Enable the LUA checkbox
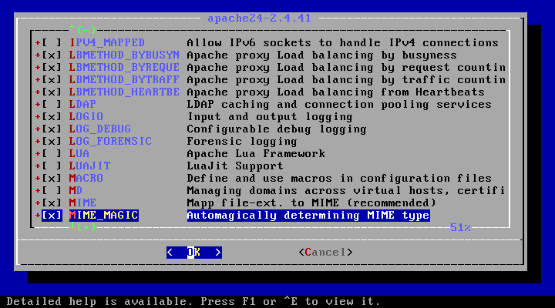Image resolution: width=555 pixels, height=308 pixels. (52, 154)
